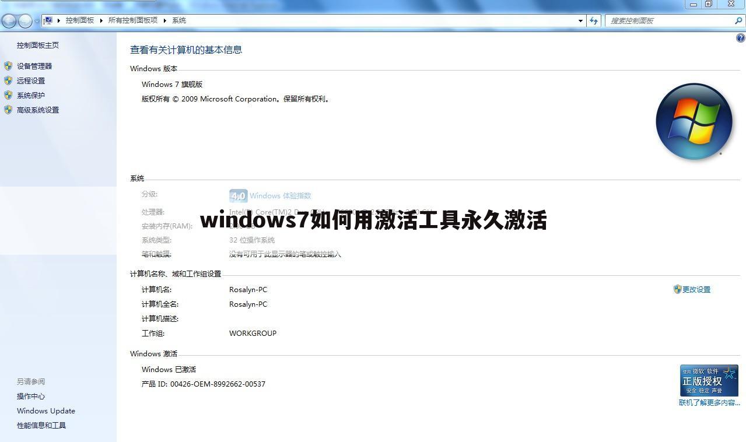Open the recent pages dropdown arrow

click(37, 21)
